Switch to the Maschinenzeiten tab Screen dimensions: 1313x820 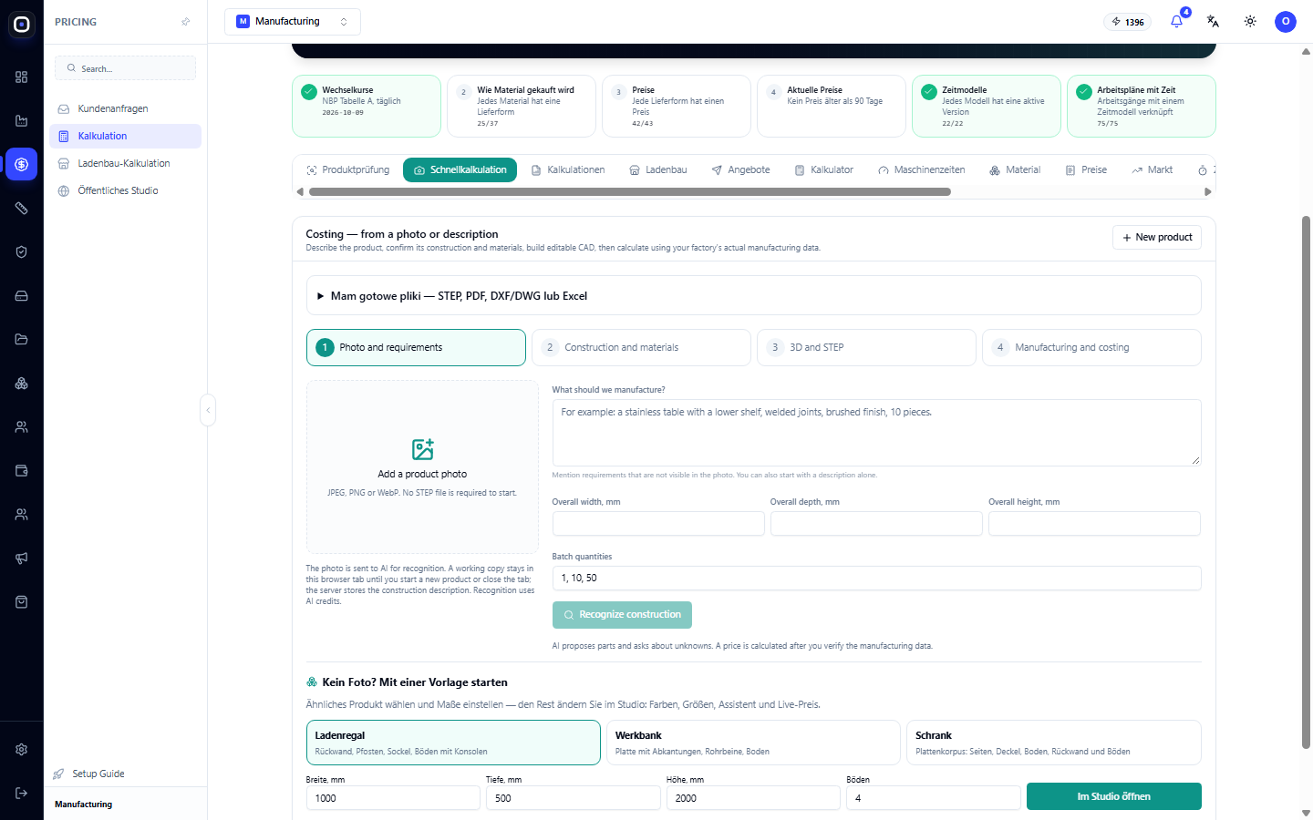921,170
